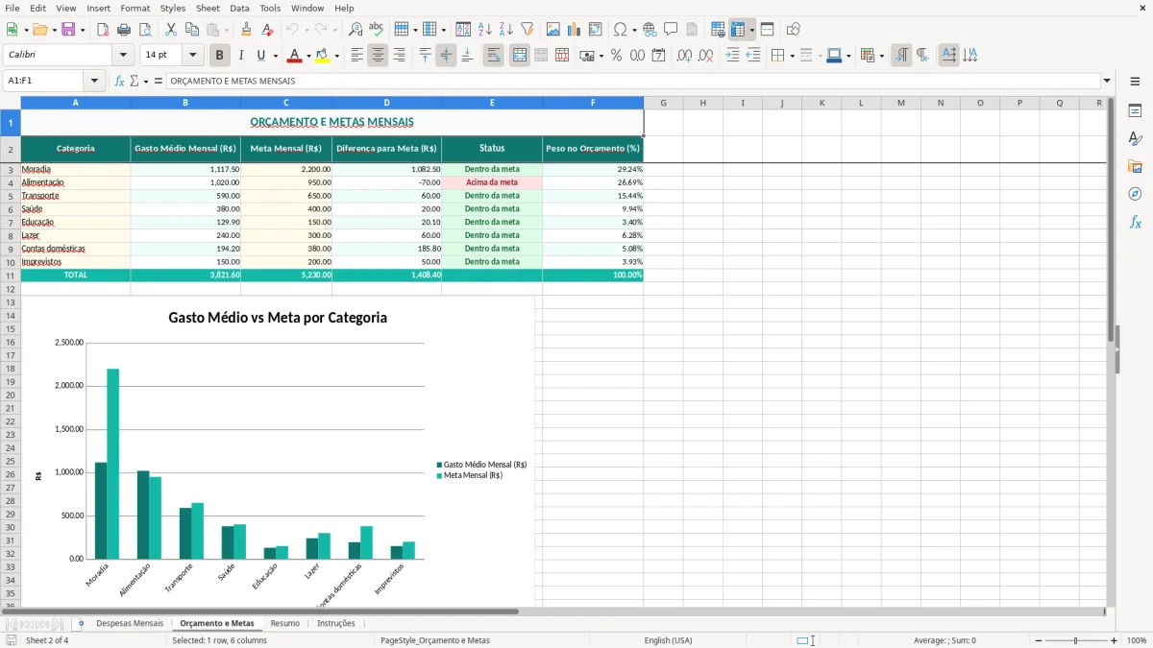Add a decimal place to the number format
This screenshot has height=648, width=1153.
684,56
